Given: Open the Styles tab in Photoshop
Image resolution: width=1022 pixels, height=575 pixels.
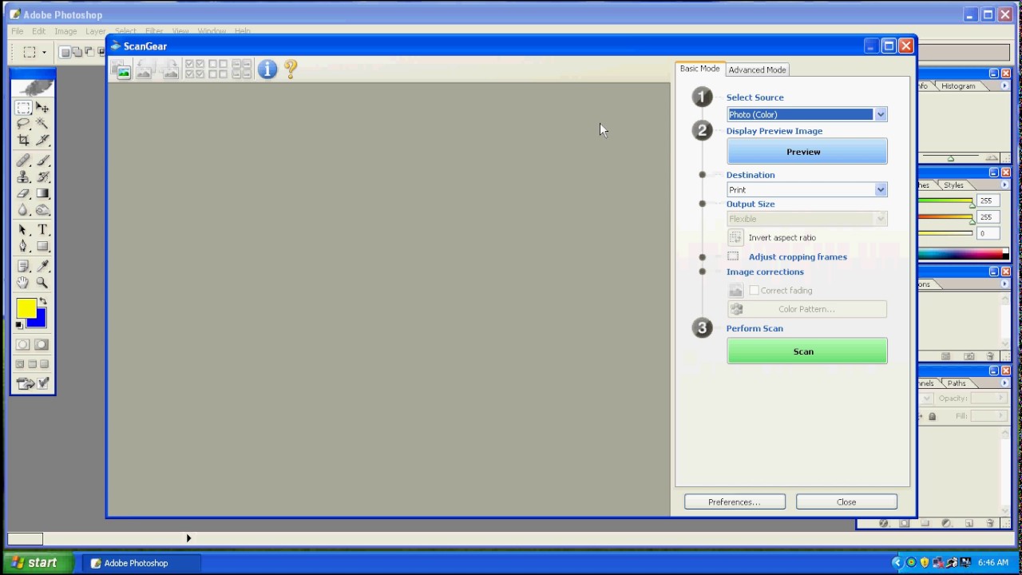Looking at the screenshot, I should pyautogui.click(x=953, y=185).
